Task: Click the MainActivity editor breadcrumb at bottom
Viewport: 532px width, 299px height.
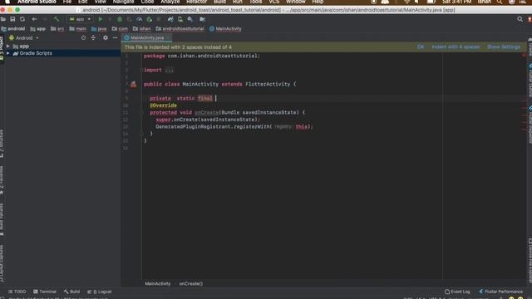Action: coord(158,283)
